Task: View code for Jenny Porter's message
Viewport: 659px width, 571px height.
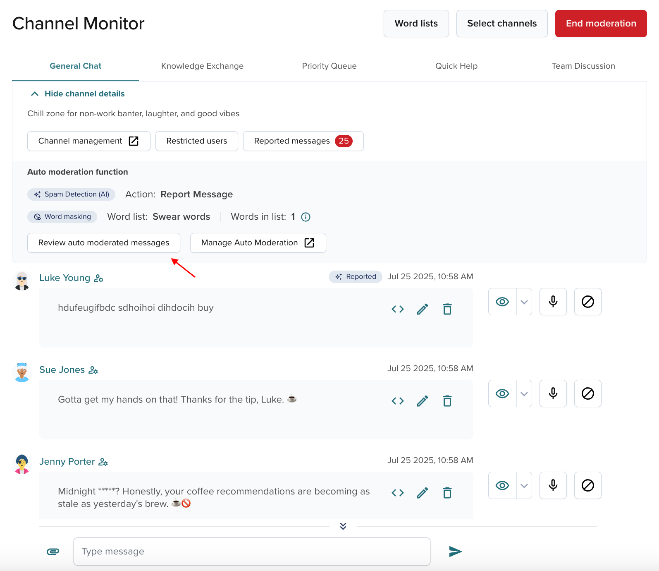Action: (x=397, y=493)
